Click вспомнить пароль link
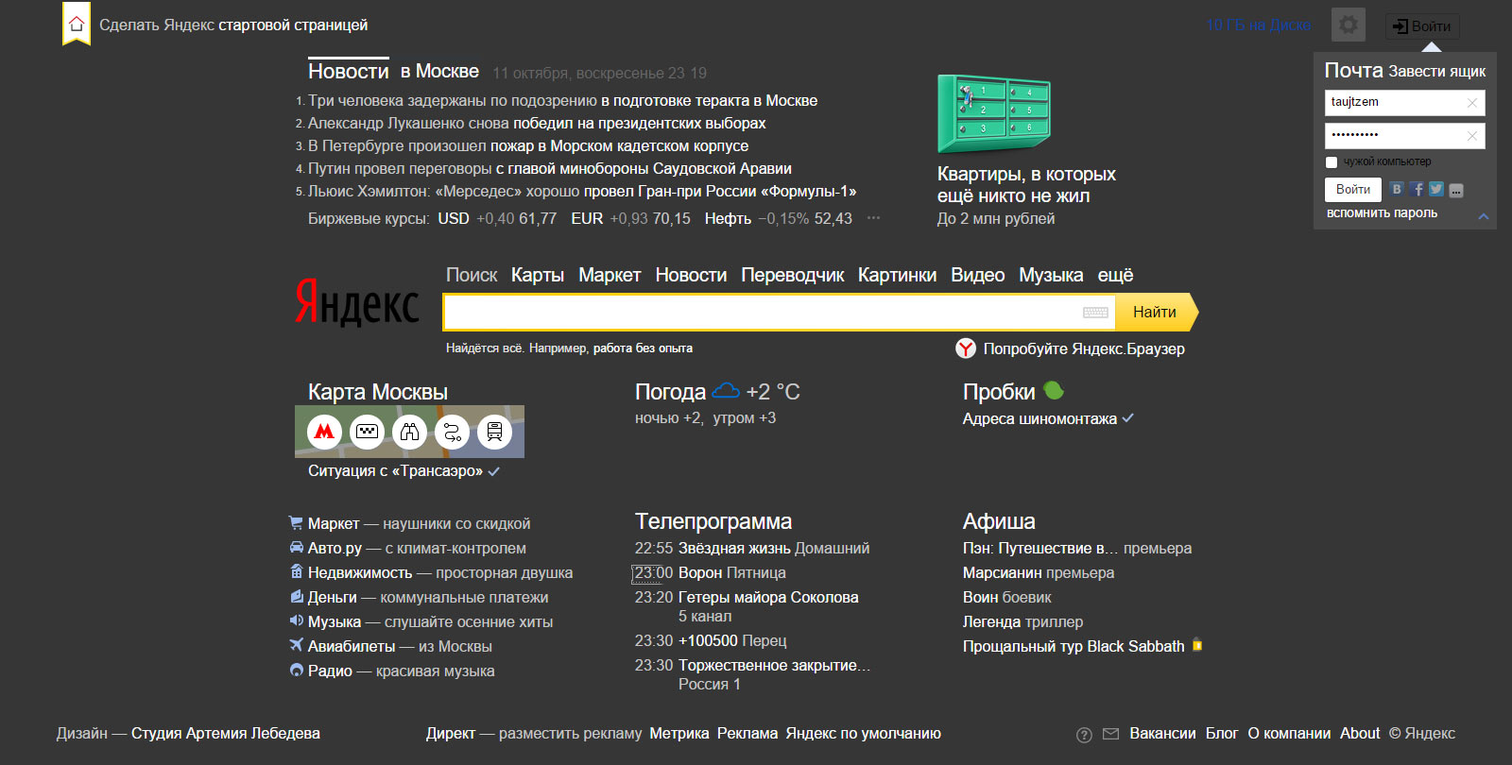Screen dimensions: 1512x765 (x=1382, y=213)
